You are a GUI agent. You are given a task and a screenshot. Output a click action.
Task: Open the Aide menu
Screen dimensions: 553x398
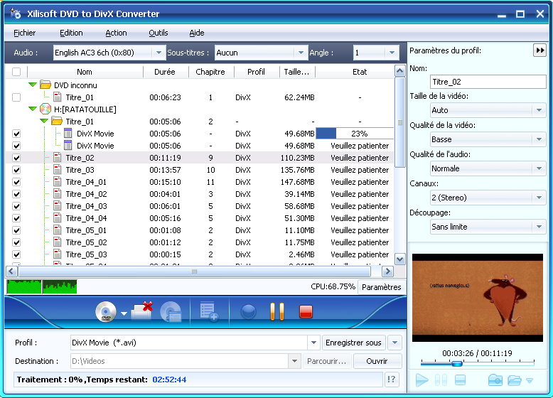pyautogui.click(x=197, y=33)
